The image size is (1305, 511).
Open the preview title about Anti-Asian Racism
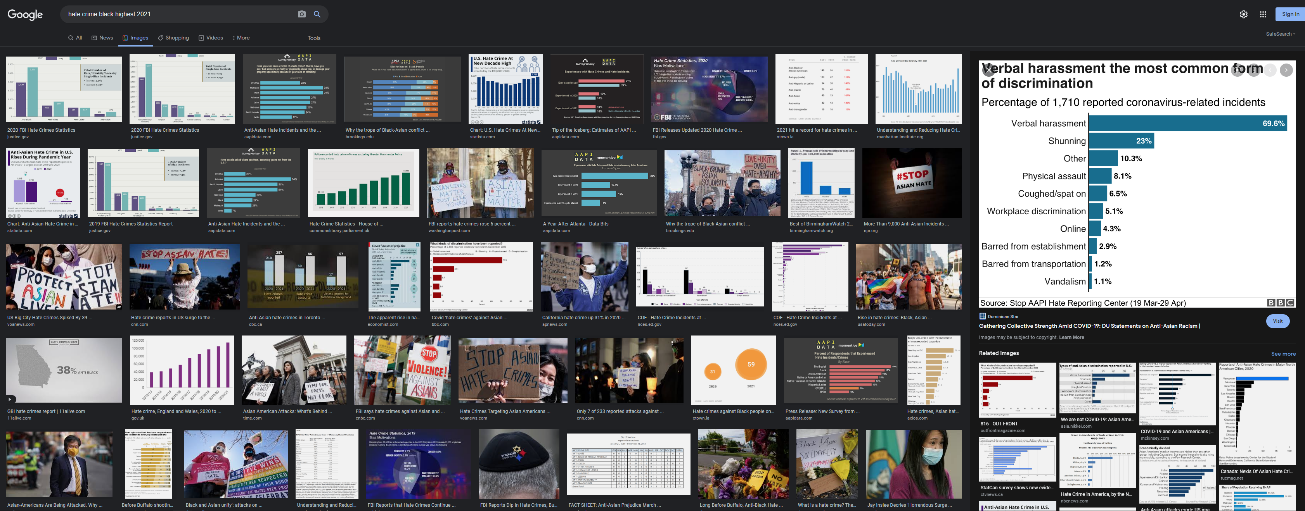pos(1089,326)
